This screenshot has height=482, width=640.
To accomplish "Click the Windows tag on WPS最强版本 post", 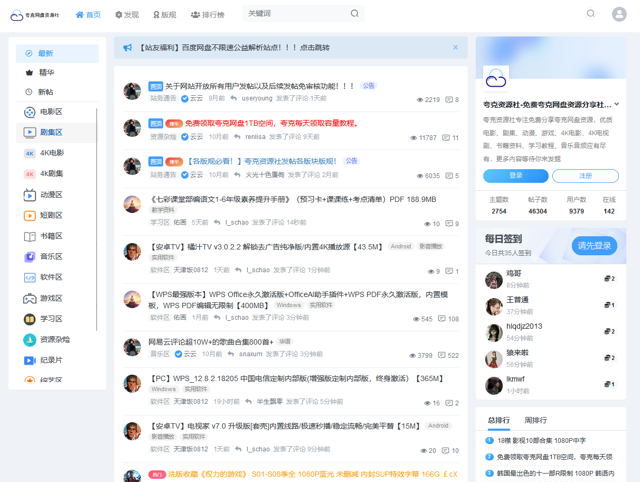I will 289,305.
